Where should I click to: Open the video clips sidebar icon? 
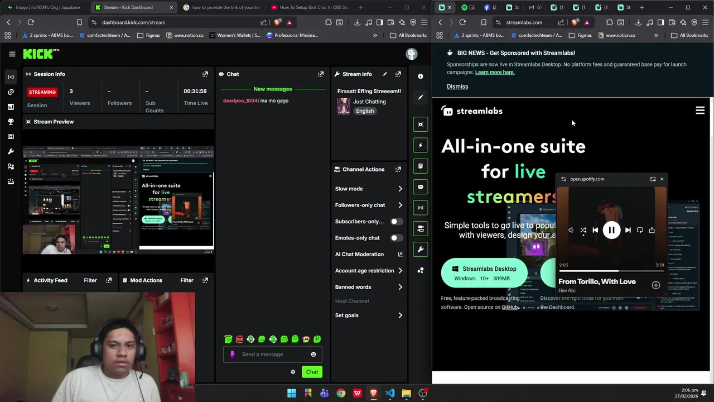click(11, 137)
